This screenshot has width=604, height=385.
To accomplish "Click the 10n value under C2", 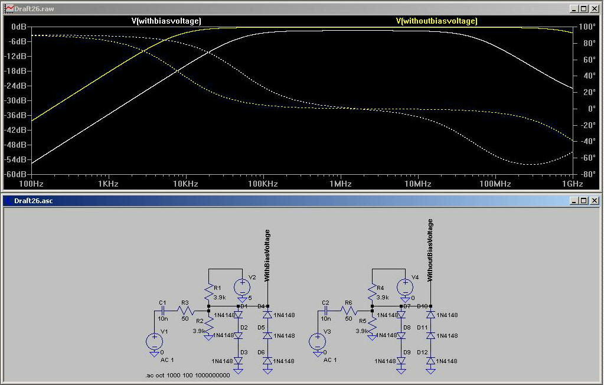I will click(326, 319).
